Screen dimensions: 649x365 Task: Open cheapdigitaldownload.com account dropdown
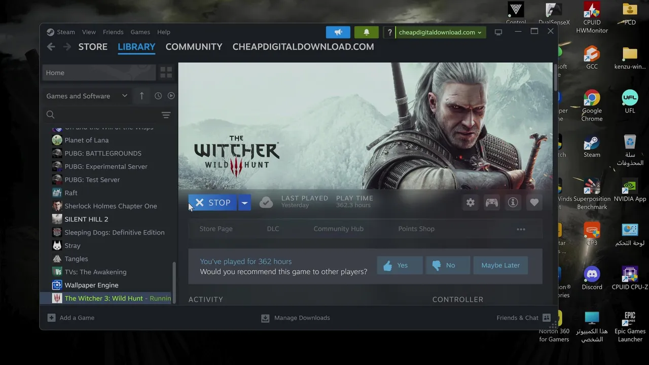(x=440, y=32)
